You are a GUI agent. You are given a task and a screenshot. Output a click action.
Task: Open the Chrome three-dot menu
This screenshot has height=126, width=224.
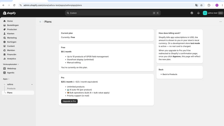222,5
